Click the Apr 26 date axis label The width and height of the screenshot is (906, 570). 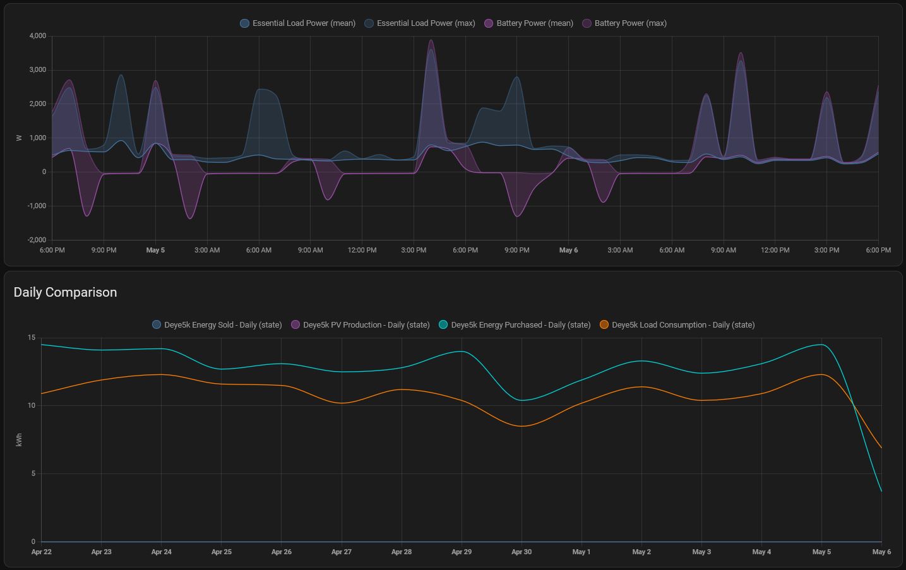point(282,552)
